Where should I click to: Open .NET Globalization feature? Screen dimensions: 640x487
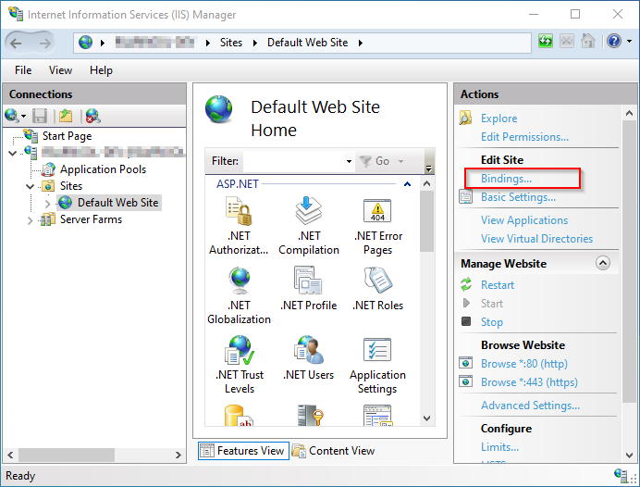tap(239, 295)
